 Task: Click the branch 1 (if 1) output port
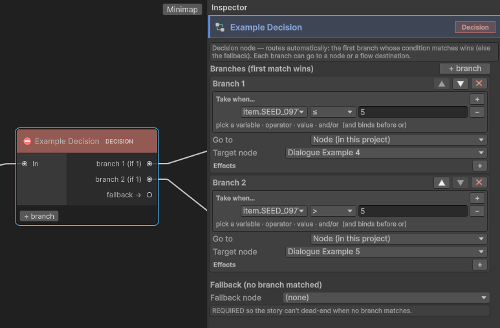point(149,164)
